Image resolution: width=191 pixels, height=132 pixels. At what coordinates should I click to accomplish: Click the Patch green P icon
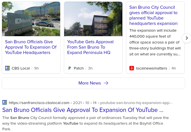(x=70, y=68)
